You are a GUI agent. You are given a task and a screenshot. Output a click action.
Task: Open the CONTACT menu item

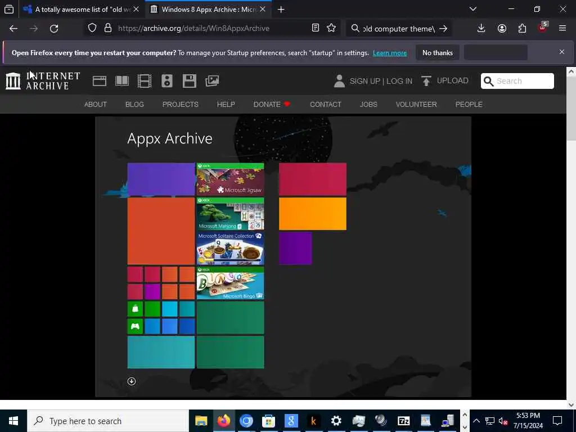(326, 104)
